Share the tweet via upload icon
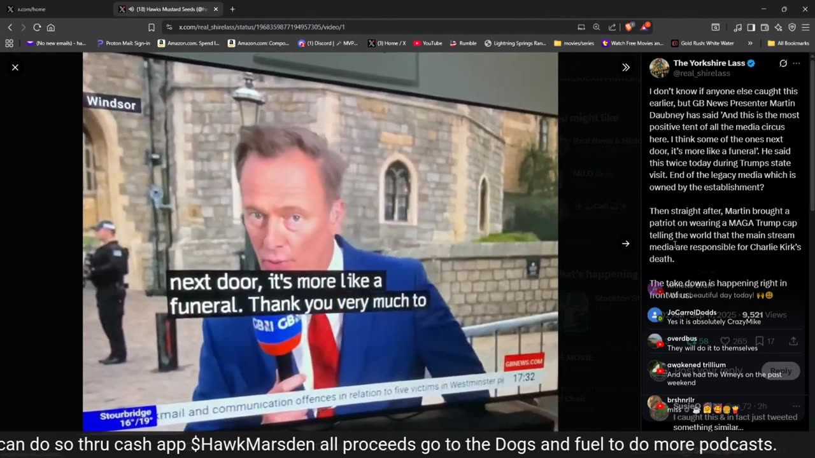 click(793, 341)
